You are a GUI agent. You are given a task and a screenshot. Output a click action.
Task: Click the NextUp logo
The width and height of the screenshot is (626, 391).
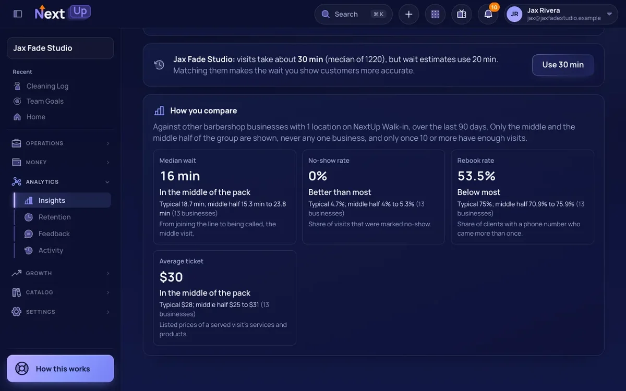coord(63,13)
